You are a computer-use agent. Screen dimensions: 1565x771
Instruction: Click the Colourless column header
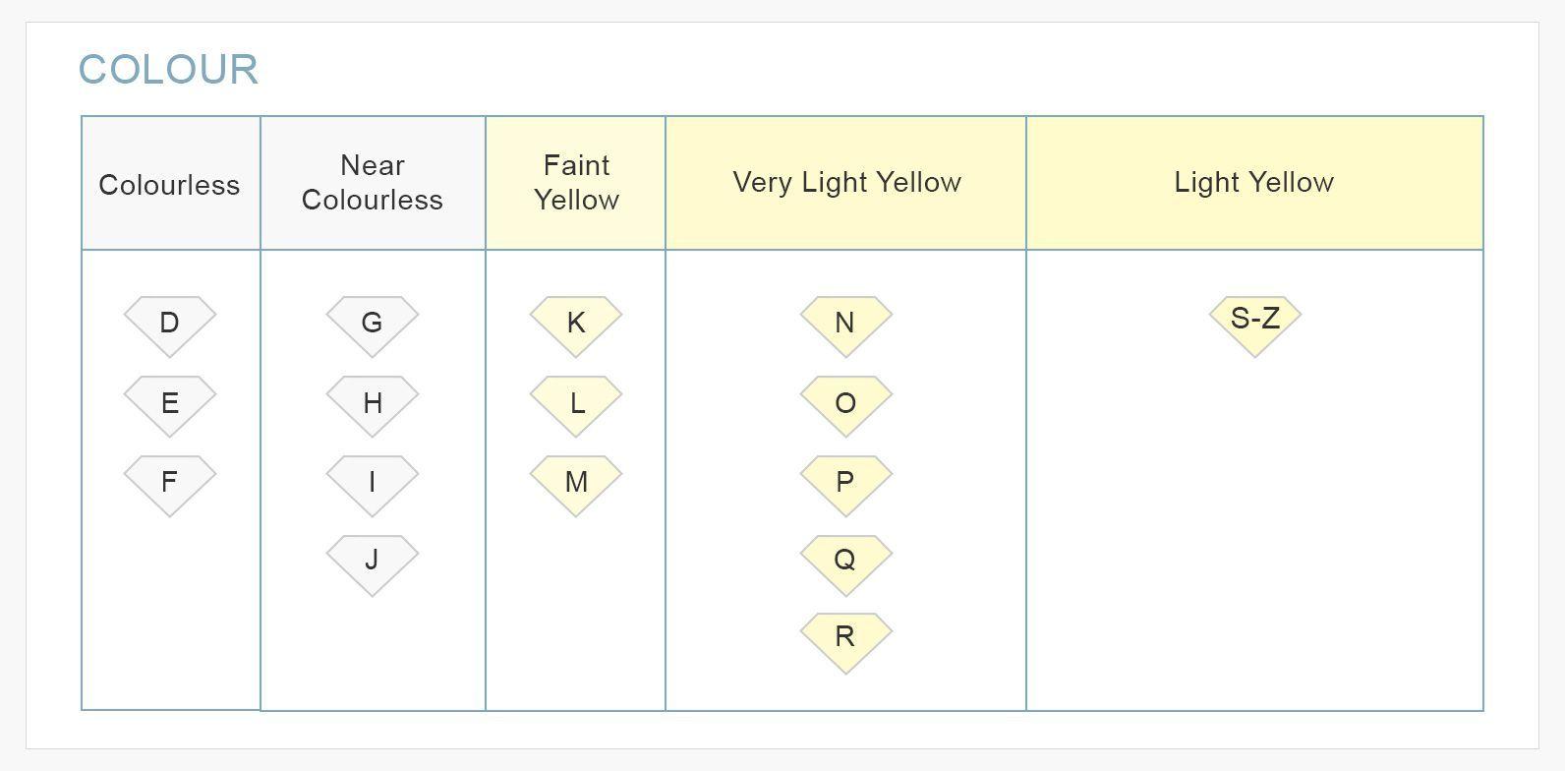click(170, 184)
